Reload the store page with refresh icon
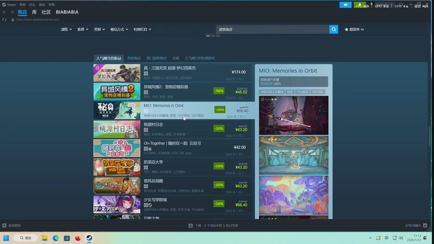Viewport: 434px width, 244px height. [4, 20]
